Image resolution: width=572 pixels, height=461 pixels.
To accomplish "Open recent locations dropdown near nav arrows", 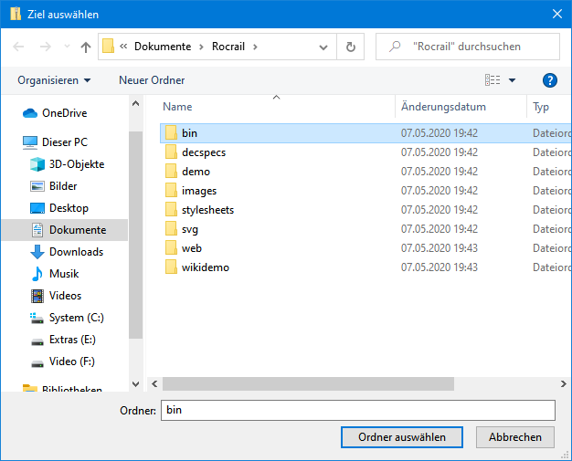I will pos(66,47).
